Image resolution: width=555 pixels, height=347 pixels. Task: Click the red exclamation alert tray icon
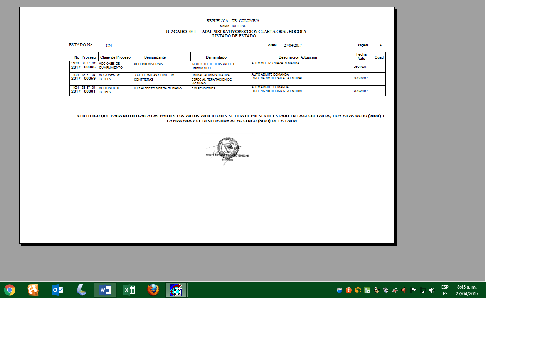pos(349,290)
